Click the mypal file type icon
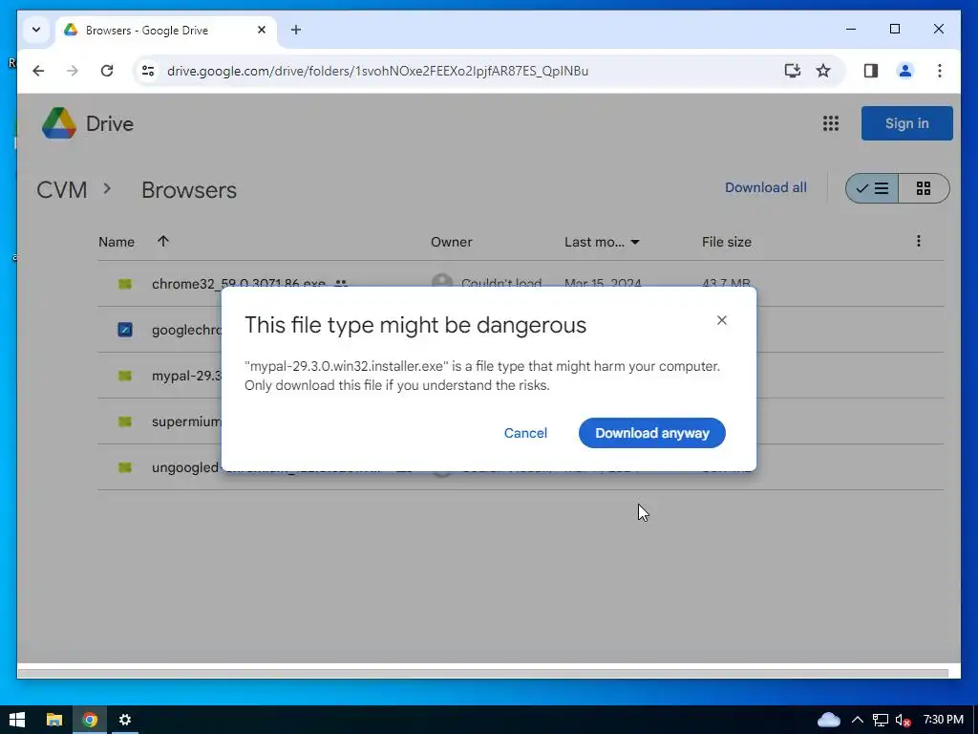The height and width of the screenshot is (734, 978). [125, 376]
